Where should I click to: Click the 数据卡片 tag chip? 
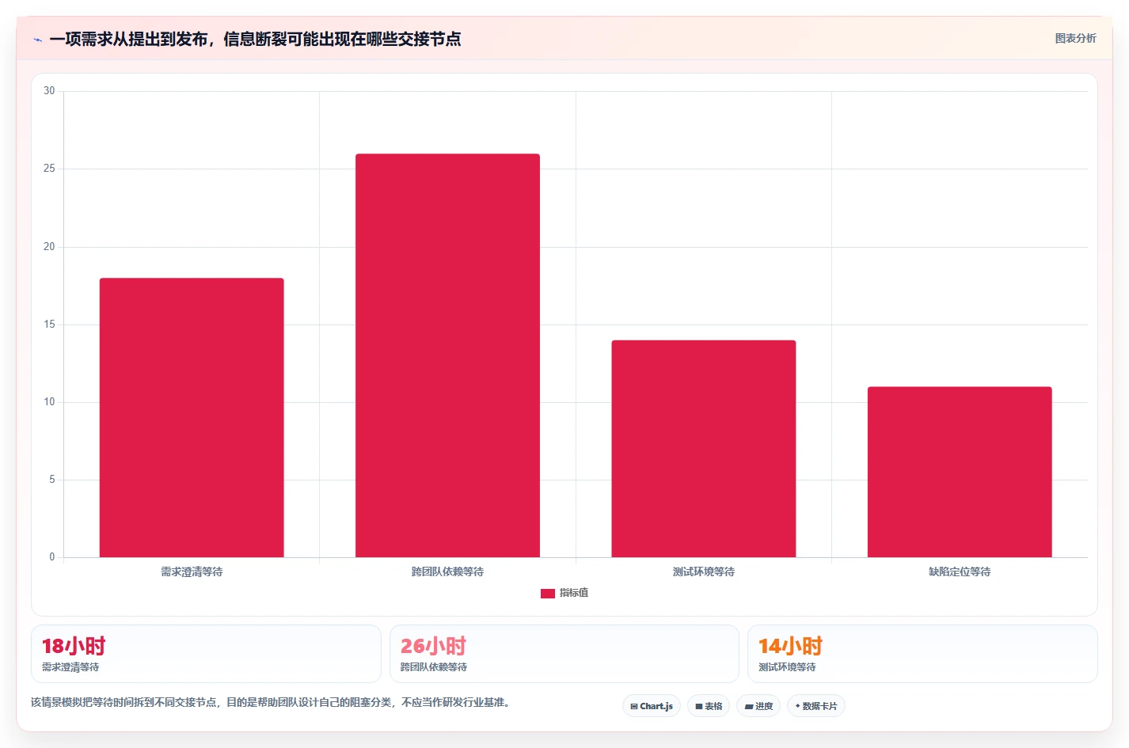point(816,706)
